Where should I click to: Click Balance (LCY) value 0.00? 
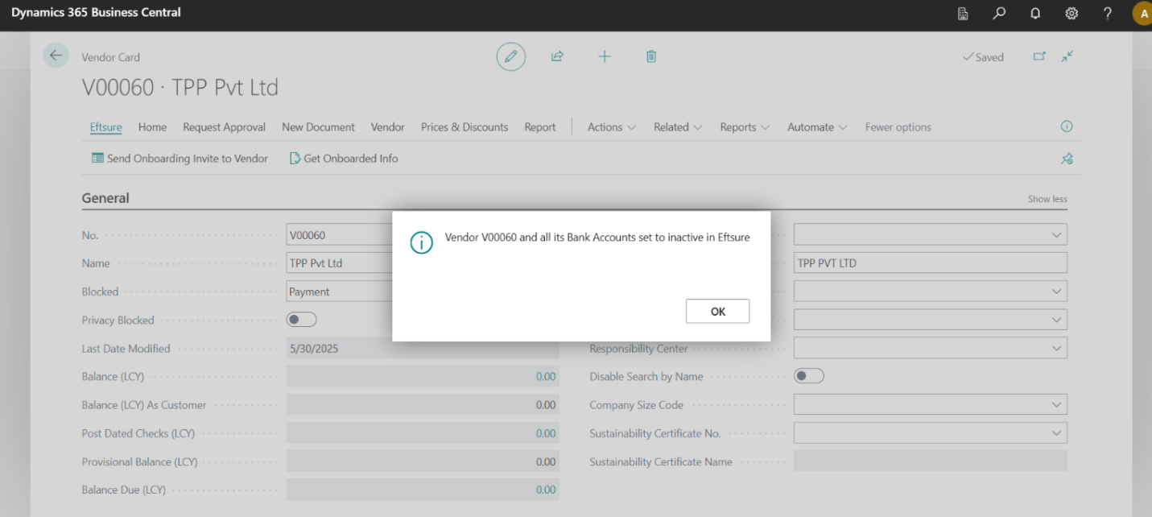click(x=546, y=376)
